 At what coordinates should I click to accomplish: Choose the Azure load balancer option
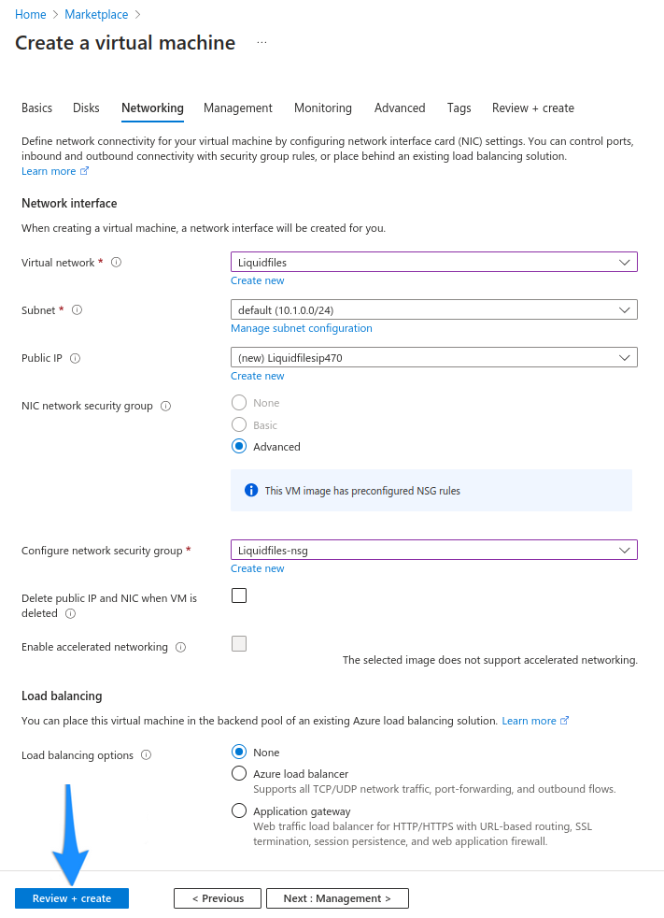click(x=238, y=774)
